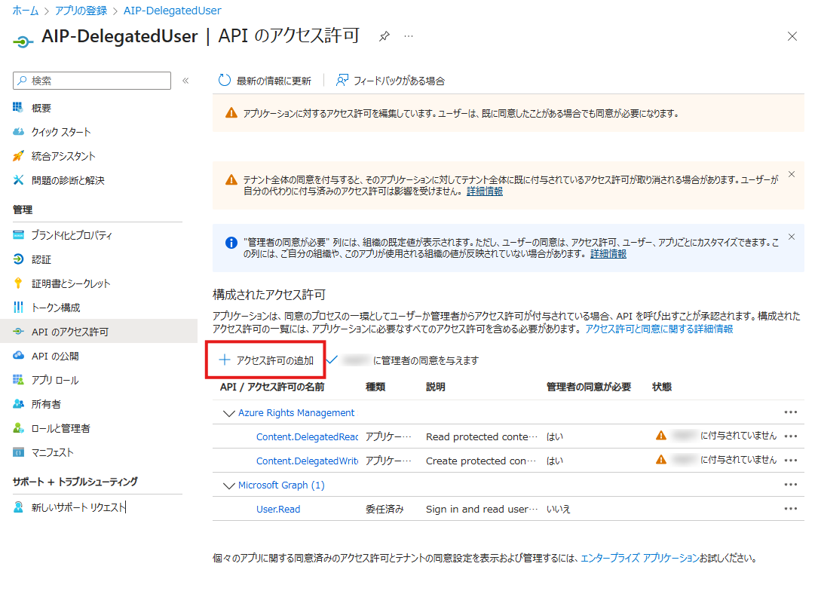The image size is (818, 594).
Task: Open 新しいサポート リクエスト in the sidebar
Action: (x=78, y=507)
